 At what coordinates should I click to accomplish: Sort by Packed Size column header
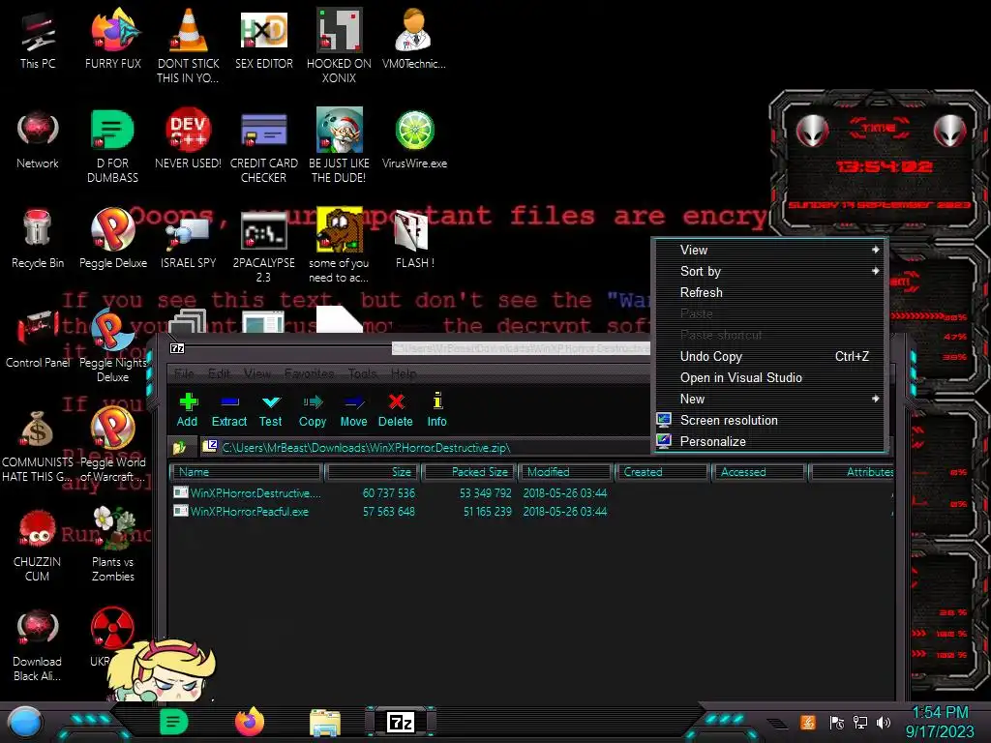tap(469, 472)
